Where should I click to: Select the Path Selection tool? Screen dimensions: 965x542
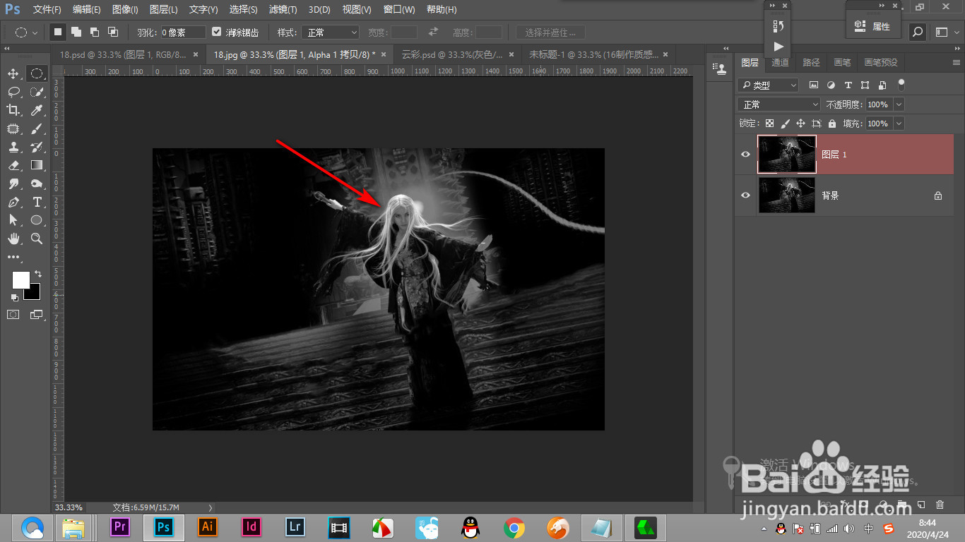[13, 220]
